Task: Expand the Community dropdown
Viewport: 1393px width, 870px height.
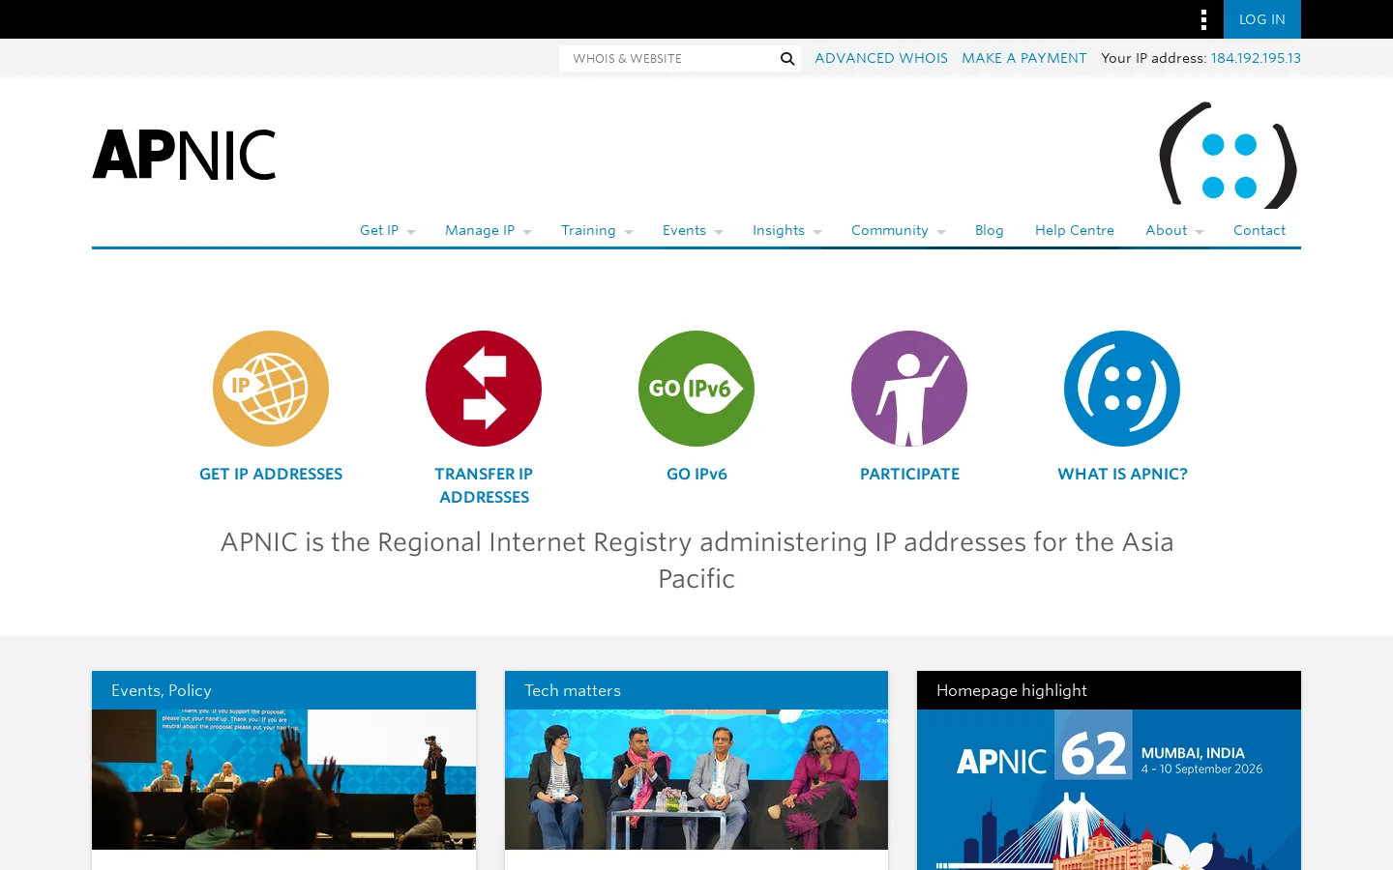Action: tap(898, 230)
